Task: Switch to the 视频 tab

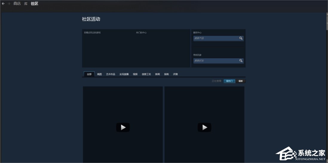Action: coord(135,74)
